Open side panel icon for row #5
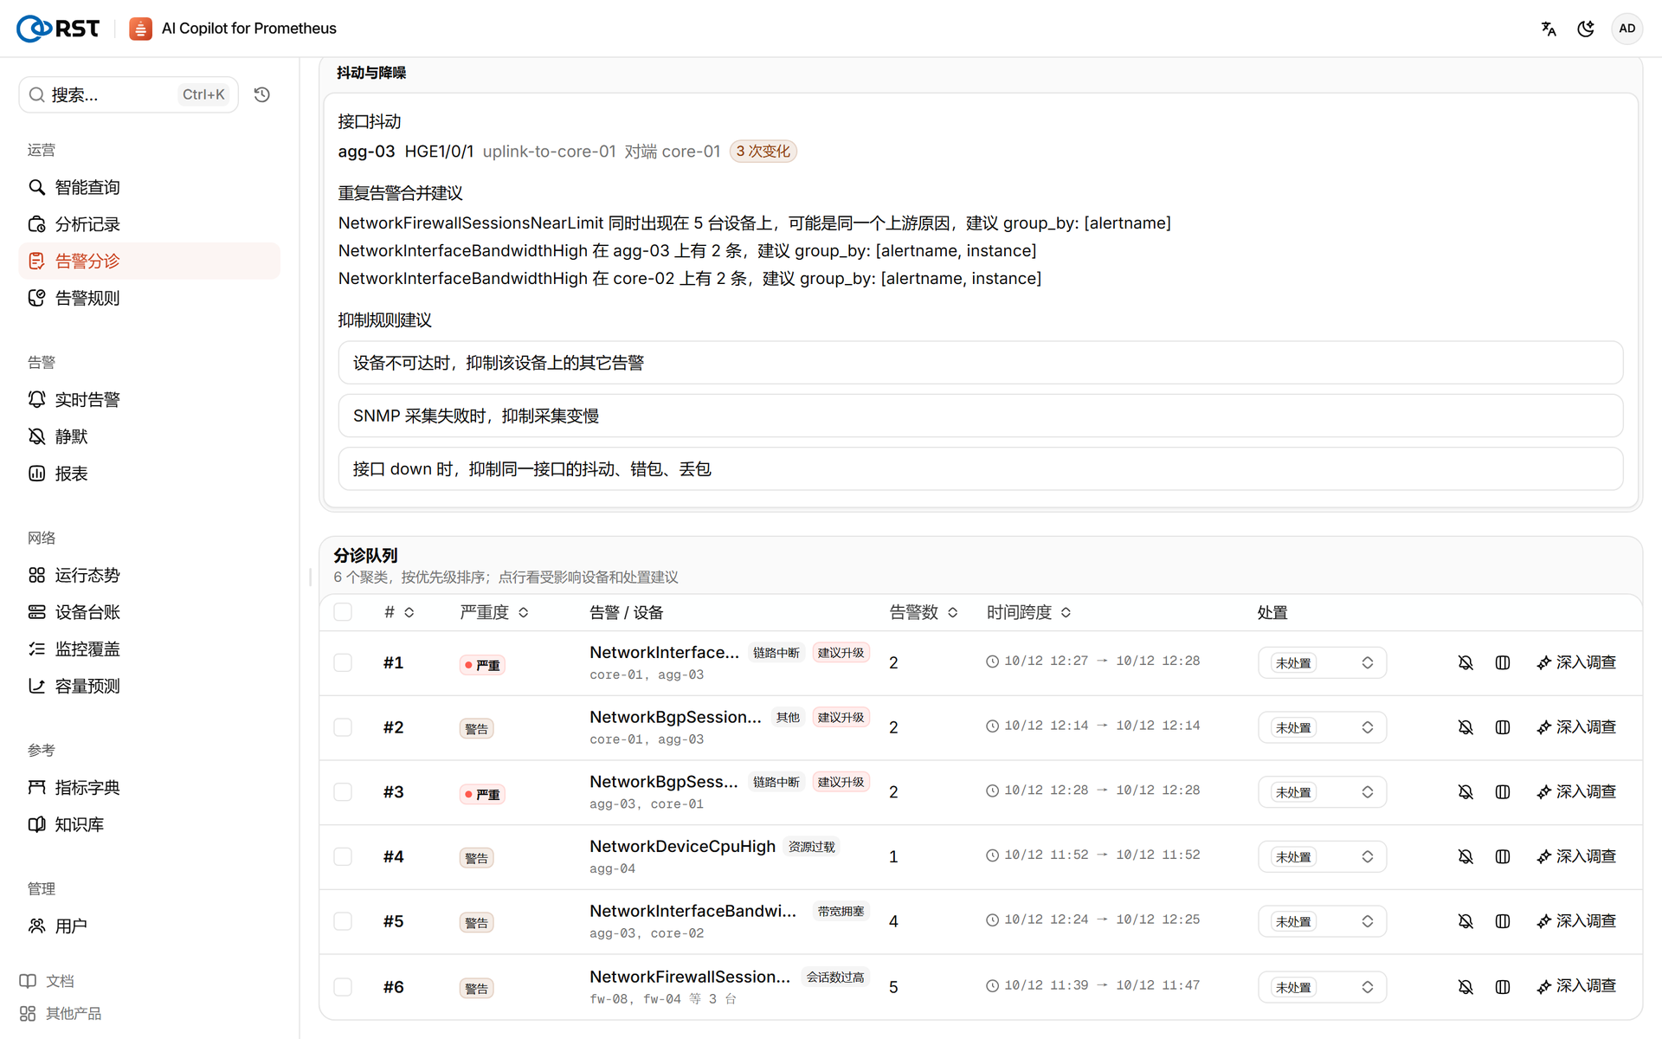This screenshot has height=1039, width=1662. 1503,921
